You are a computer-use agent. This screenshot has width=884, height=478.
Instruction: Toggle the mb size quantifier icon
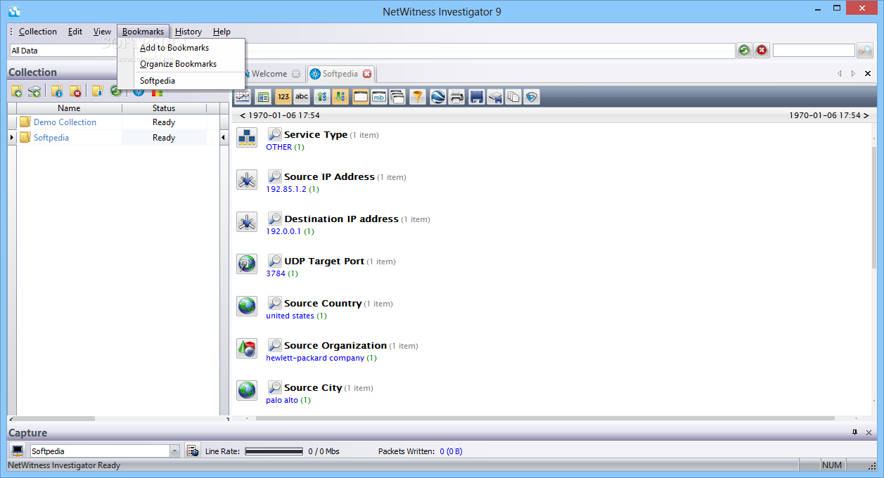click(379, 97)
